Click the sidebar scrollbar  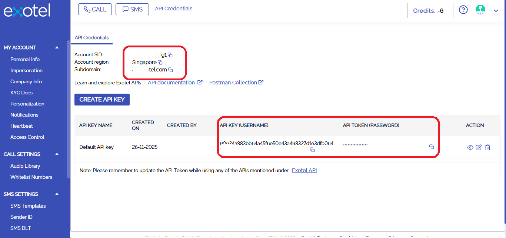tap(68, 109)
